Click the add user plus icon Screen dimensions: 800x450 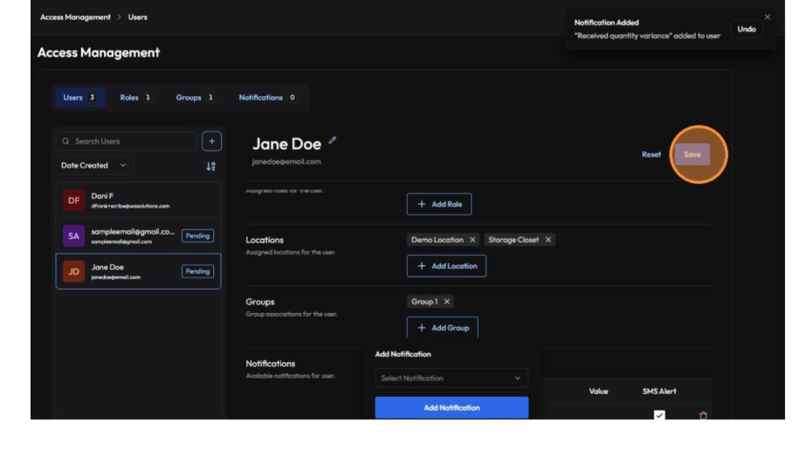click(x=211, y=141)
